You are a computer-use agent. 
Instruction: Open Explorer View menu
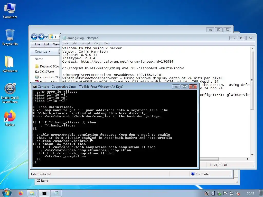click(56, 44)
